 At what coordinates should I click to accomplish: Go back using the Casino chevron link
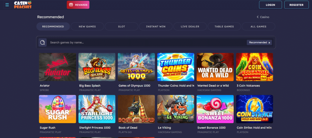(x=263, y=17)
